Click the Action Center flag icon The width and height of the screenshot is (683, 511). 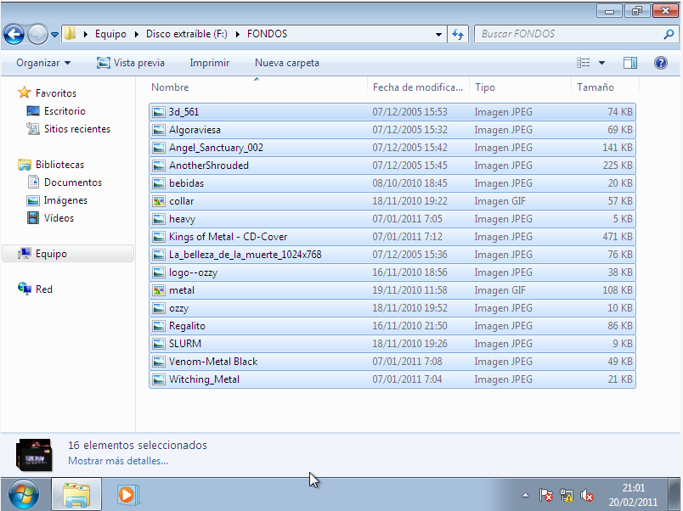pyautogui.click(x=547, y=495)
